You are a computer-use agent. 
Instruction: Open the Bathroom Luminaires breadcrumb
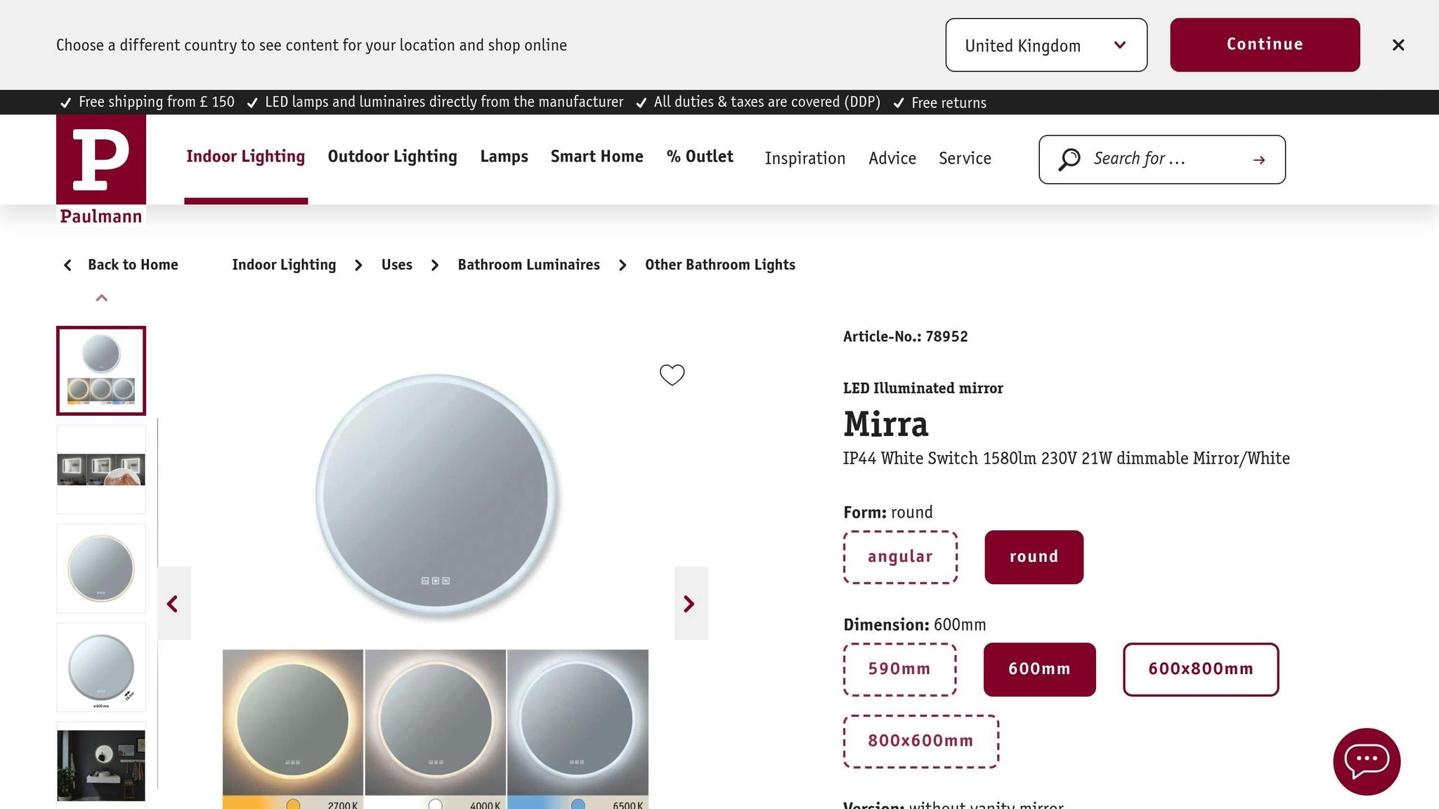[528, 265]
